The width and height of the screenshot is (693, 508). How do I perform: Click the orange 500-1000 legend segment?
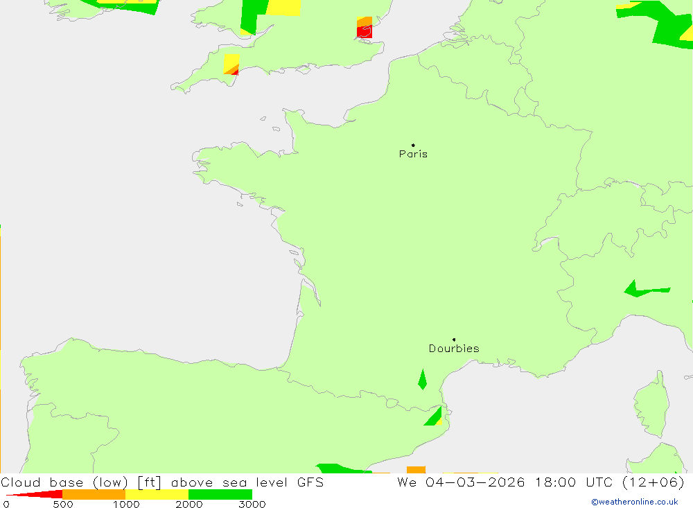94,494
